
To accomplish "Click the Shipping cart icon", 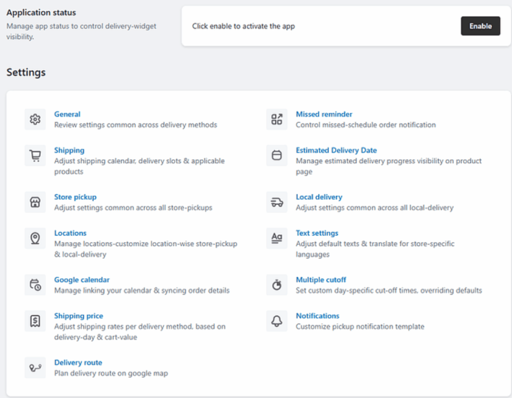I will pos(35,155).
